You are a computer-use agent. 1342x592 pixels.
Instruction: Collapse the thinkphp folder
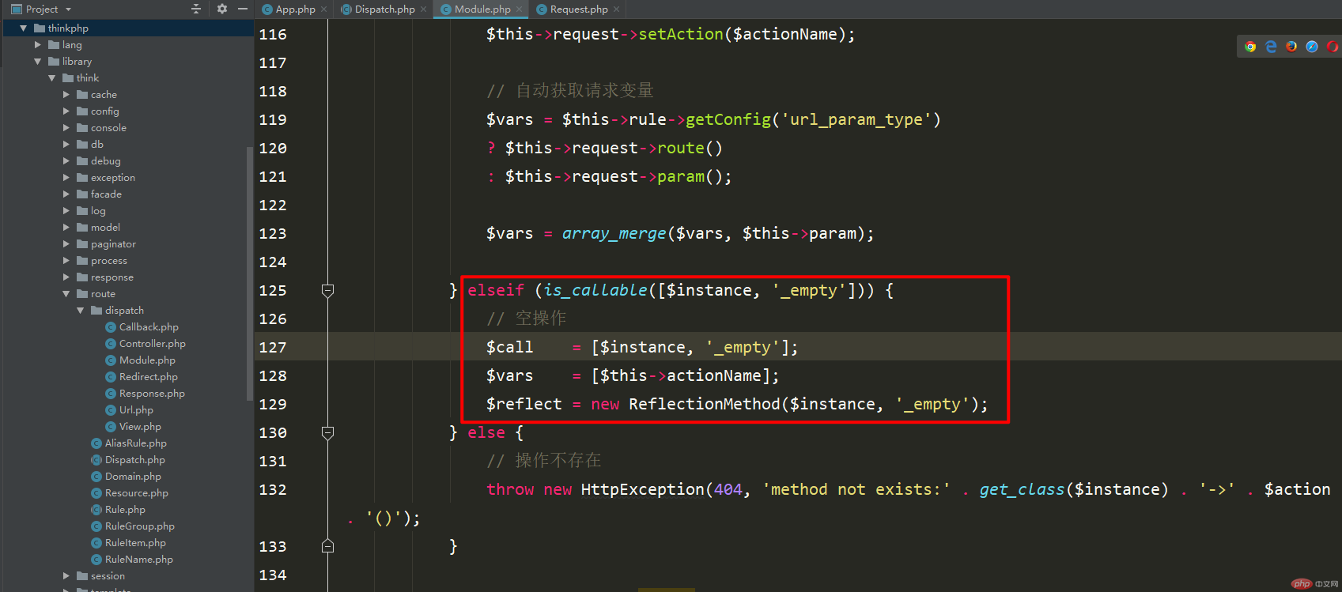(x=23, y=28)
